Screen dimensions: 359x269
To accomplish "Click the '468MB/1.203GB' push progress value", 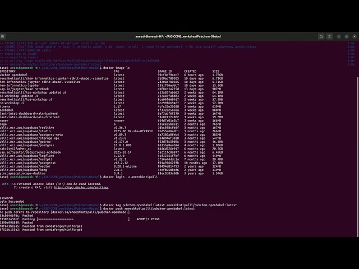I will tap(148, 219).
